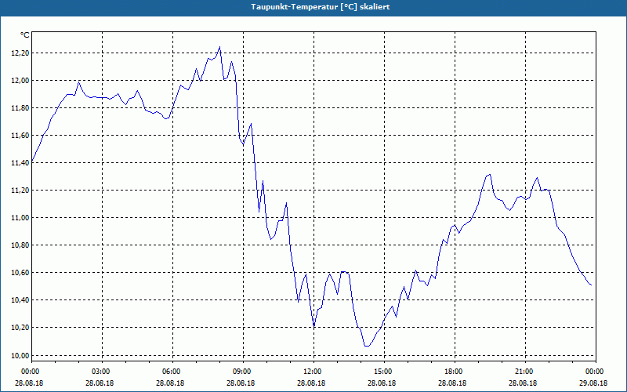This screenshot has width=627, height=392.
Task: Select the y-axis value 11,40
Action: coord(19,163)
